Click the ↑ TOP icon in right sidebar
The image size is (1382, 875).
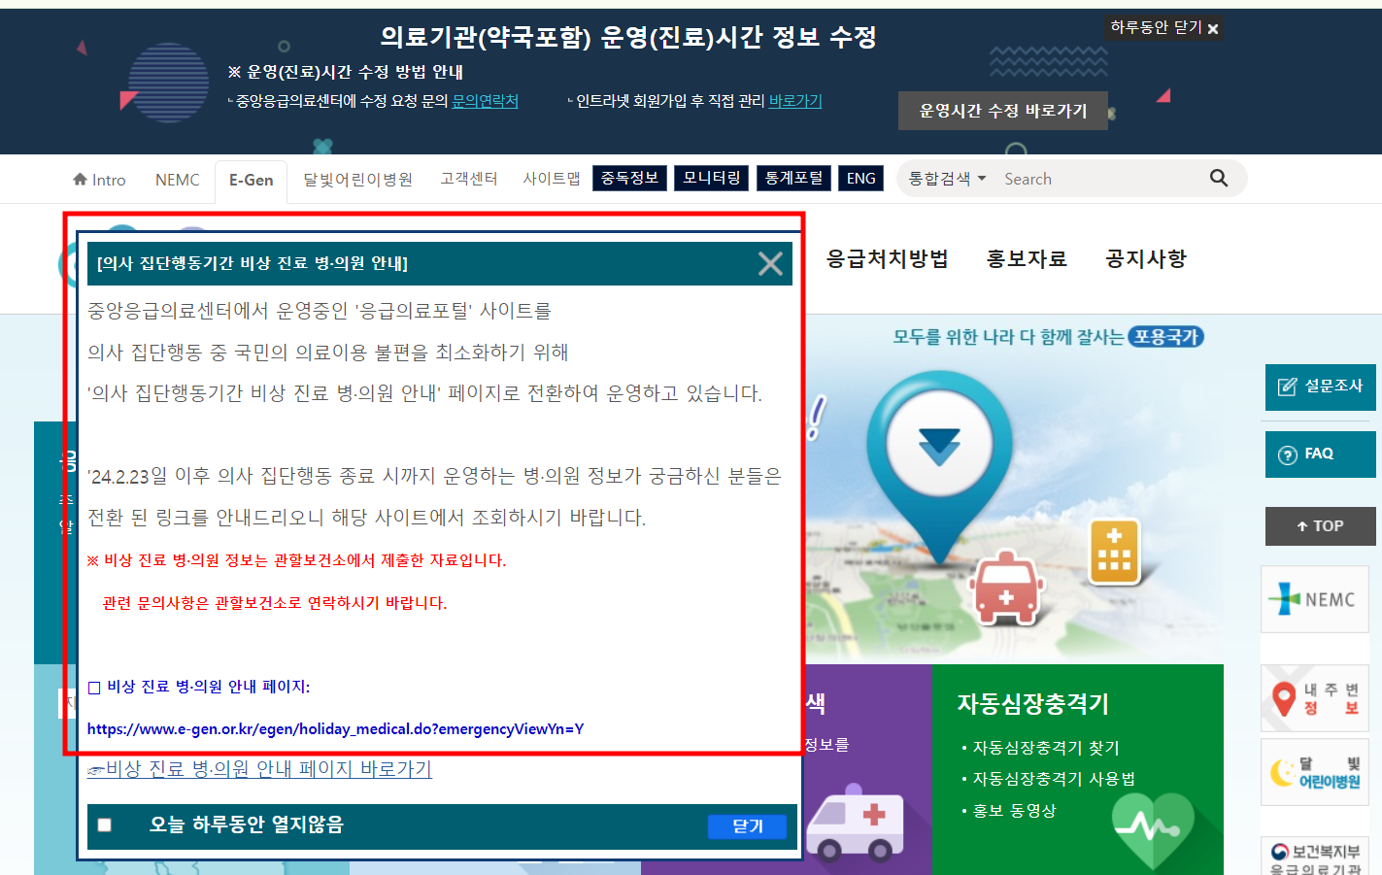pos(1320,525)
